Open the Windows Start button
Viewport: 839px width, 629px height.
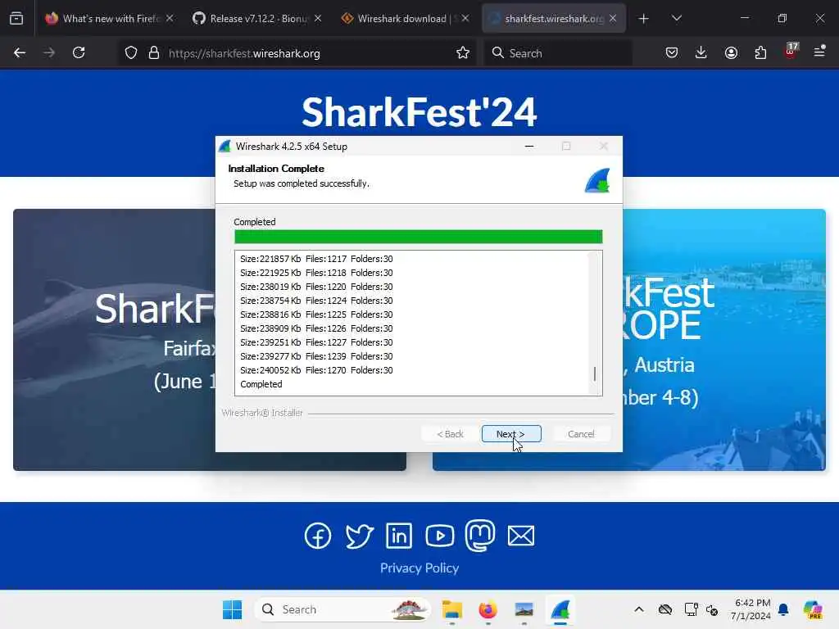(x=232, y=609)
